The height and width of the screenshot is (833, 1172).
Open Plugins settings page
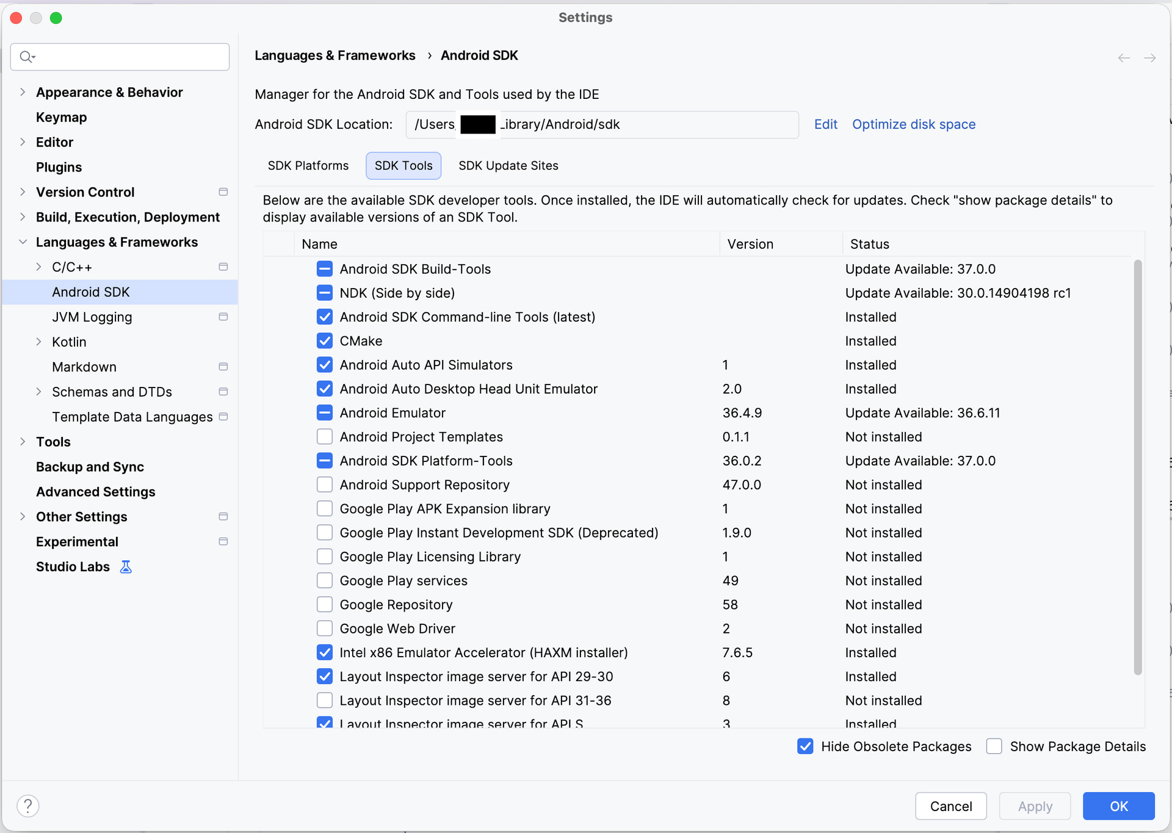tap(59, 167)
